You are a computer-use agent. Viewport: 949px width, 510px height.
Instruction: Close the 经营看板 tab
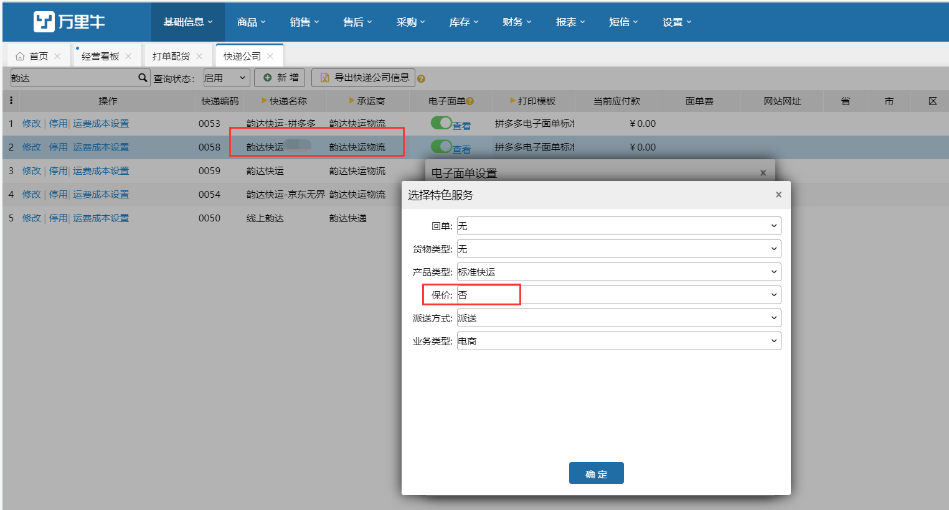click(128, 56)
